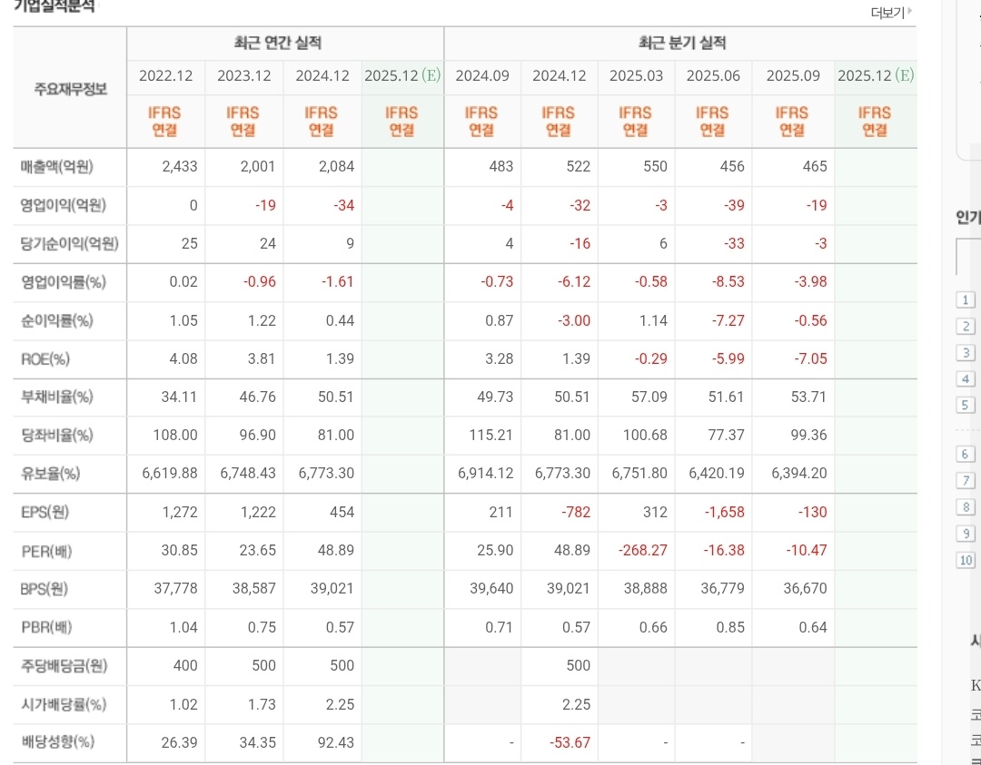
Task: Click the BPS(원) row label
Action: pyautogui.click(x=44, y=589)
